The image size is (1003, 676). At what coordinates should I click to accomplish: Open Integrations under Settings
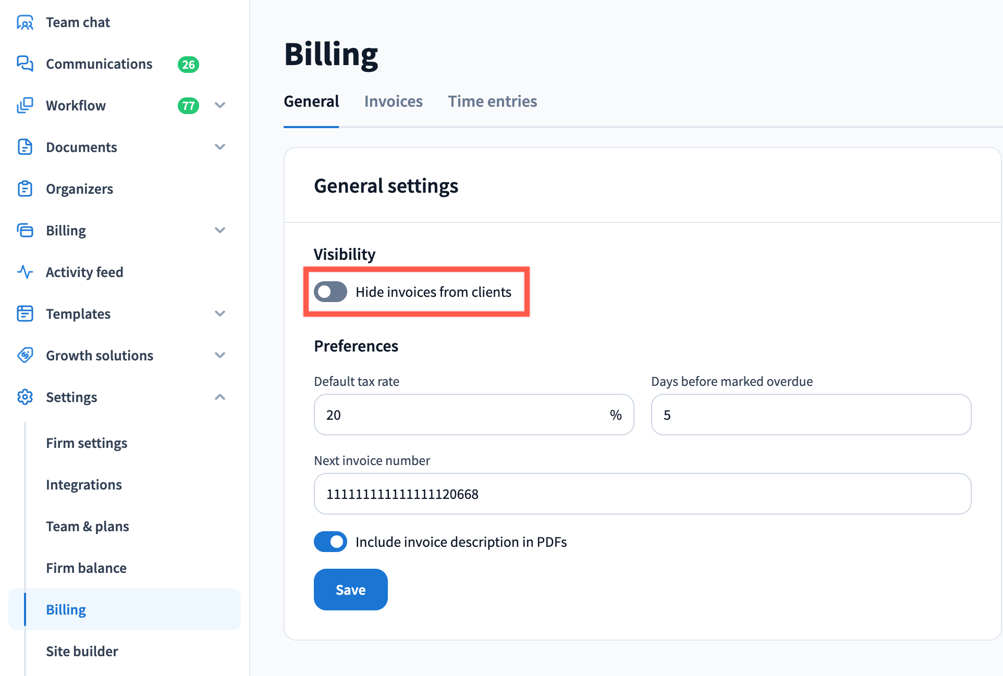coord(84,484)
